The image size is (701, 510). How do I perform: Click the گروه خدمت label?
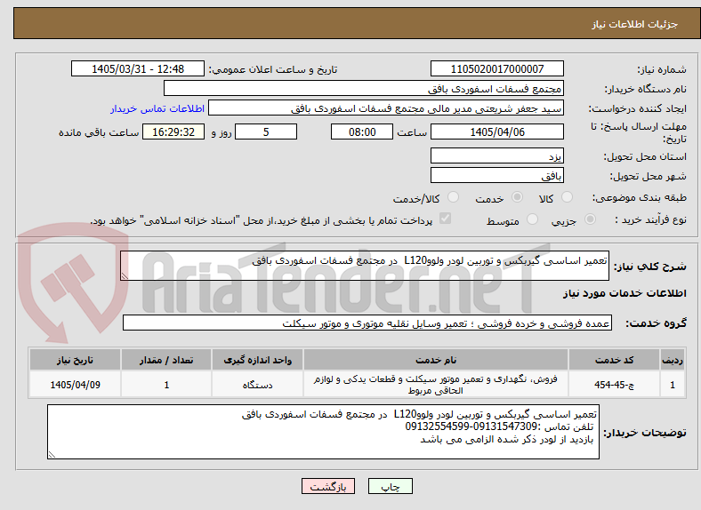(x=656, y=323)
